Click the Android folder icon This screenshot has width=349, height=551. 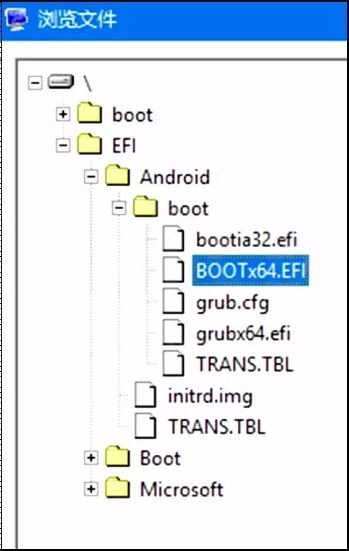click(x=118, y=175)
